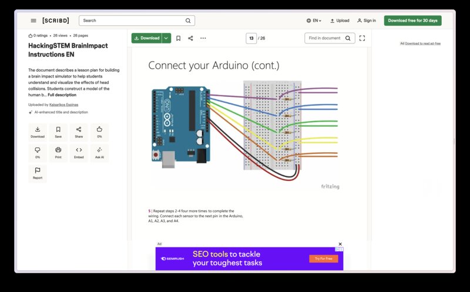Viewport: 470px width, 292px height.
Task: Click the Find in document search field
Action: [324, 38]
